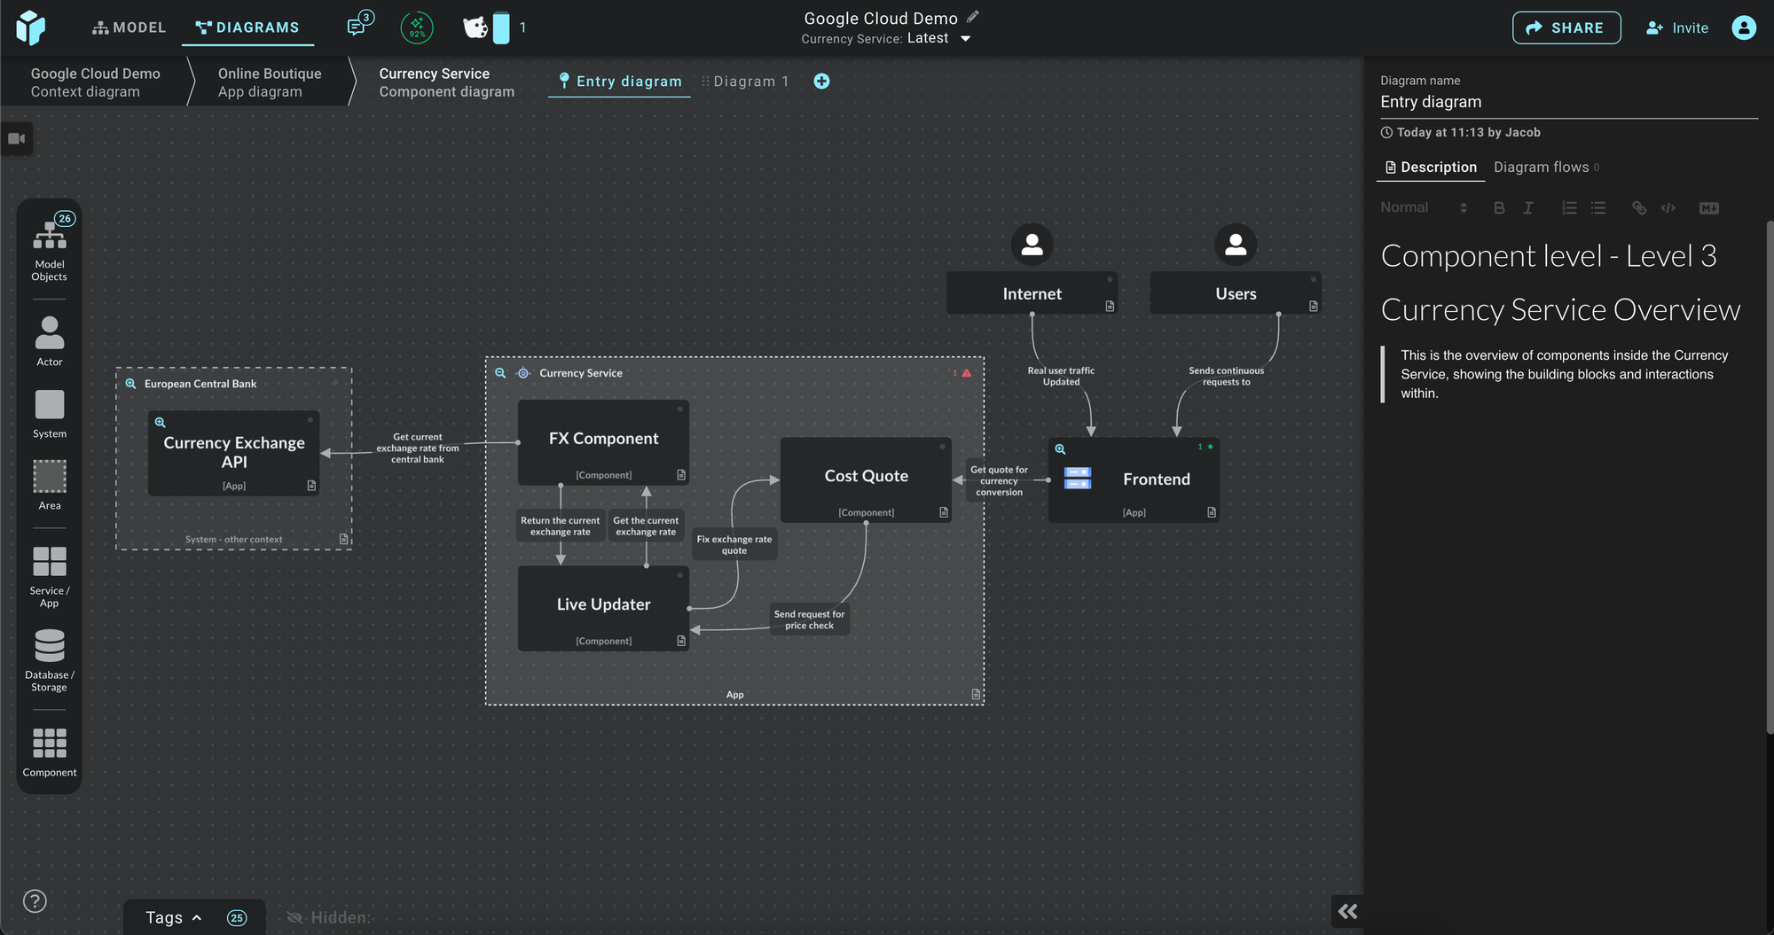Image resolution: width=1774 pixels, height=935 pixels.
Task: Open the help question mark icon
Action: click(35, 901)
